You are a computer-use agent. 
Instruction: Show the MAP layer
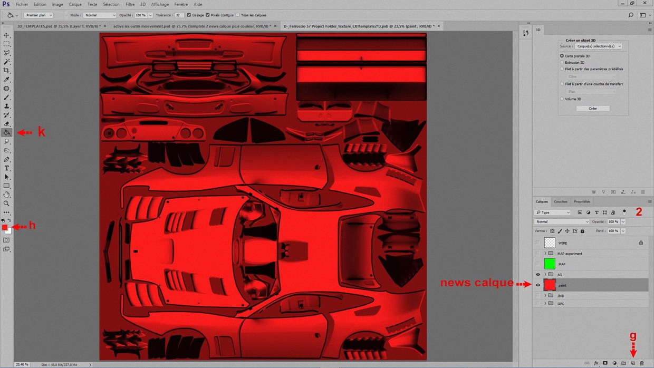tap(538, 264)
